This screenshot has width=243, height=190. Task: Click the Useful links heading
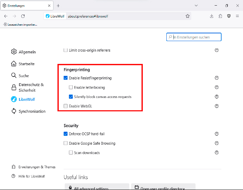click(76, 177)
